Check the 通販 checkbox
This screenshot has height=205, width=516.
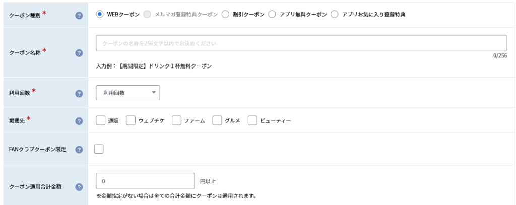[x=100, y=121]
